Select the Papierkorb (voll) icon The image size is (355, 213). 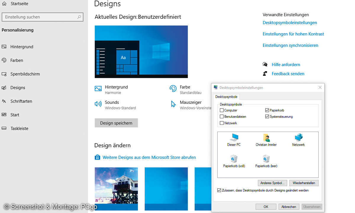[x=234, y=159]
